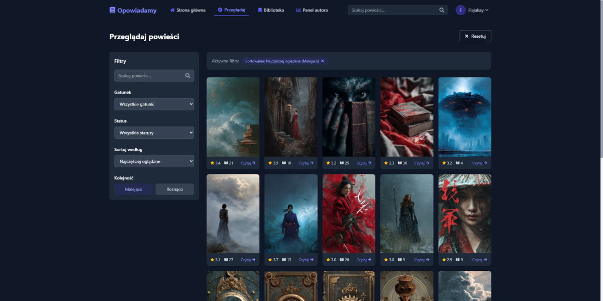
Task: Click the star rating 3.7 icon
Action: tap(269, 260)
